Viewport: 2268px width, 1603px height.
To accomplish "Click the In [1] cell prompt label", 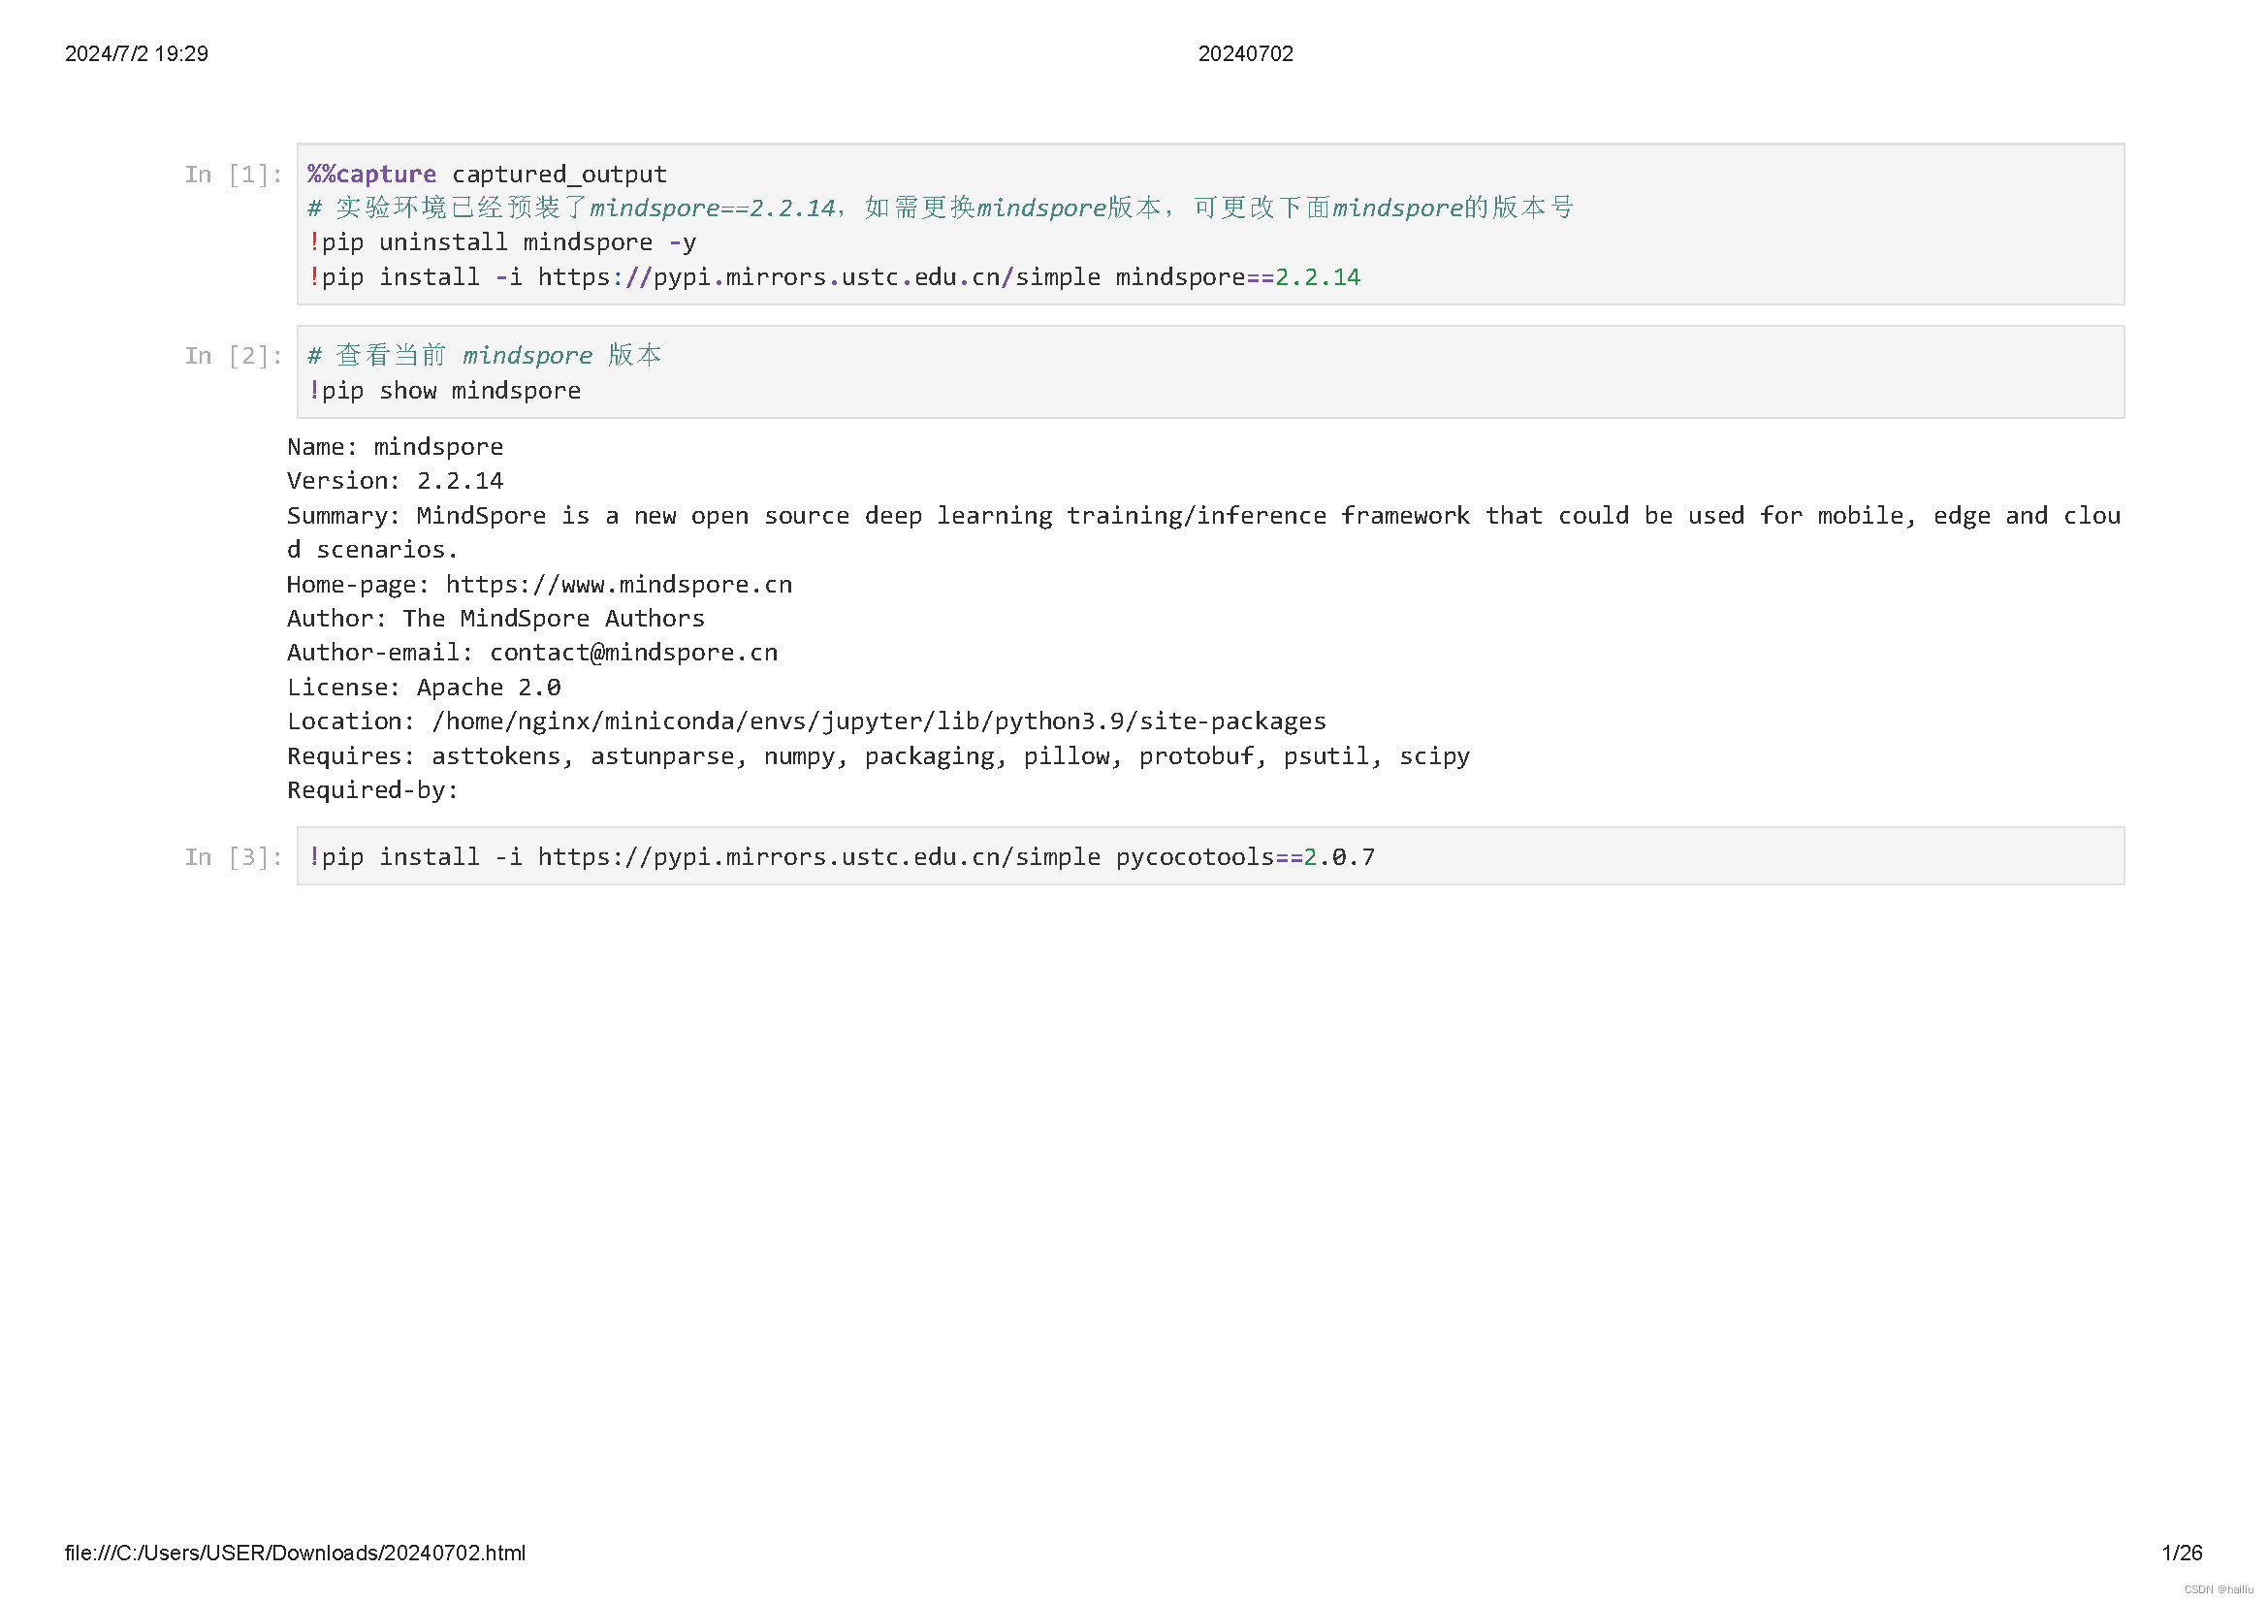I will (233, 175).
